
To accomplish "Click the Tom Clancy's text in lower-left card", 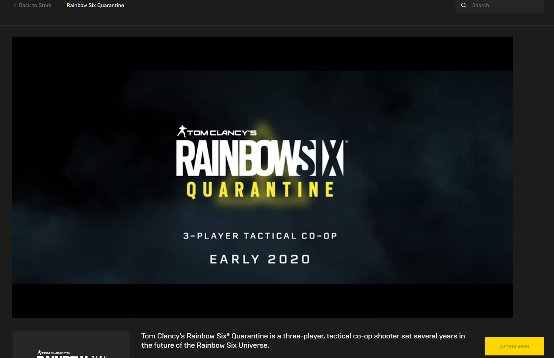I will click(x=55, y=353).
